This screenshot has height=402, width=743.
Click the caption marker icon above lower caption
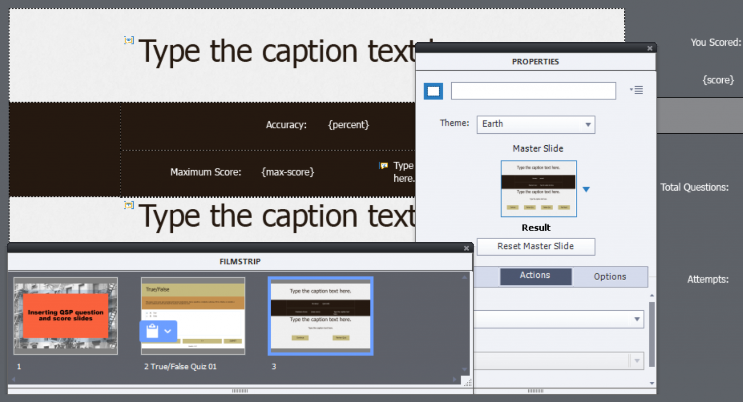(129, 206)
